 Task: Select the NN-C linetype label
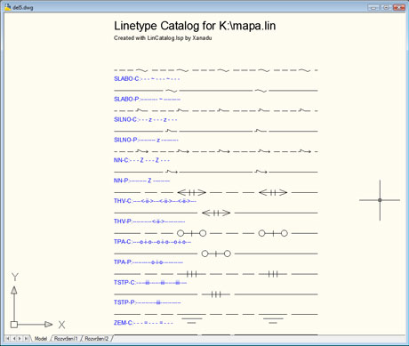141,160
